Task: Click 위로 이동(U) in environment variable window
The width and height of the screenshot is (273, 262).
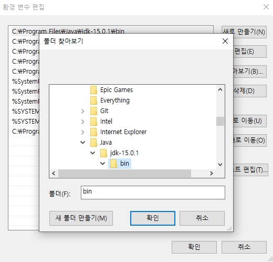Action: (250, 121)
